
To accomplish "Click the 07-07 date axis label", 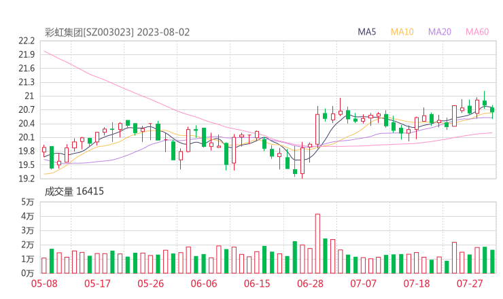I will (x=363, y=283).
